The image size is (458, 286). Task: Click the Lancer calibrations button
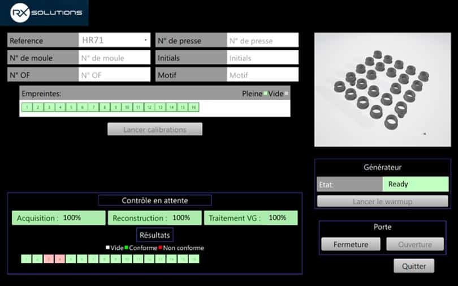pyautogui.click(x=155, y=129)
